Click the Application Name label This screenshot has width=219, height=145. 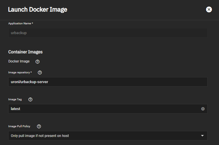point(20,23)
